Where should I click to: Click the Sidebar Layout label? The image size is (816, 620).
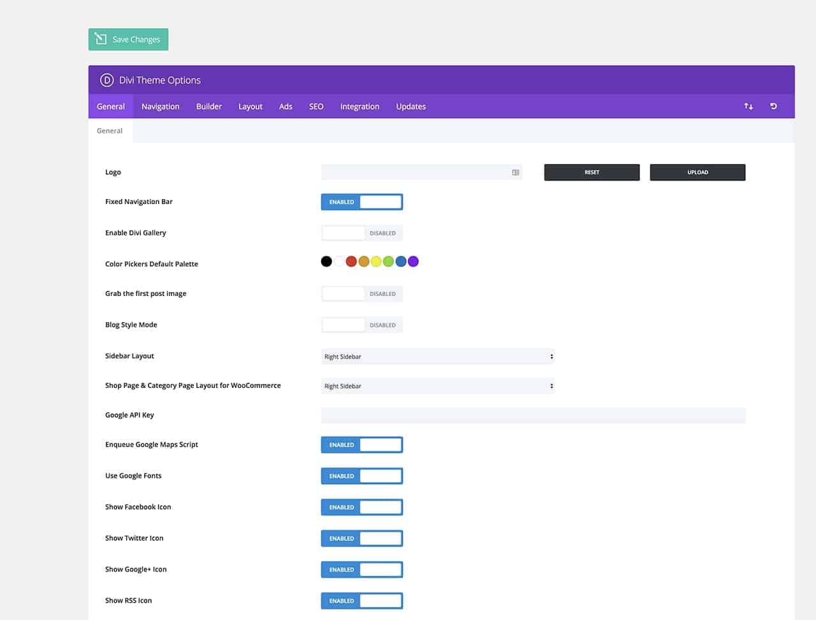click(x=129, y=356)
